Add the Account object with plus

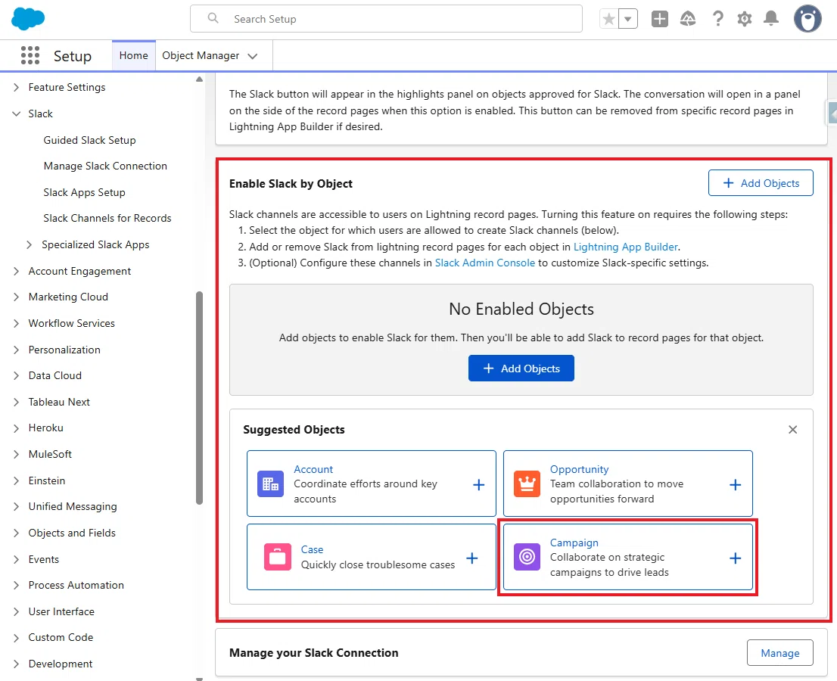point(479,484)
